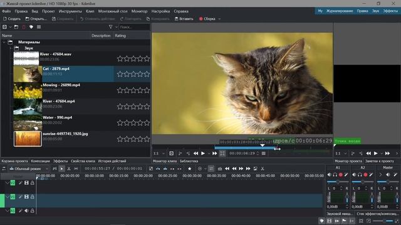
Task: Solo channel A1 with the headphones icon
Action: click(335, 175)
